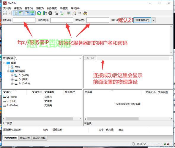Open the 传输(T) menu
175x148 pixels.
[40, 8]
